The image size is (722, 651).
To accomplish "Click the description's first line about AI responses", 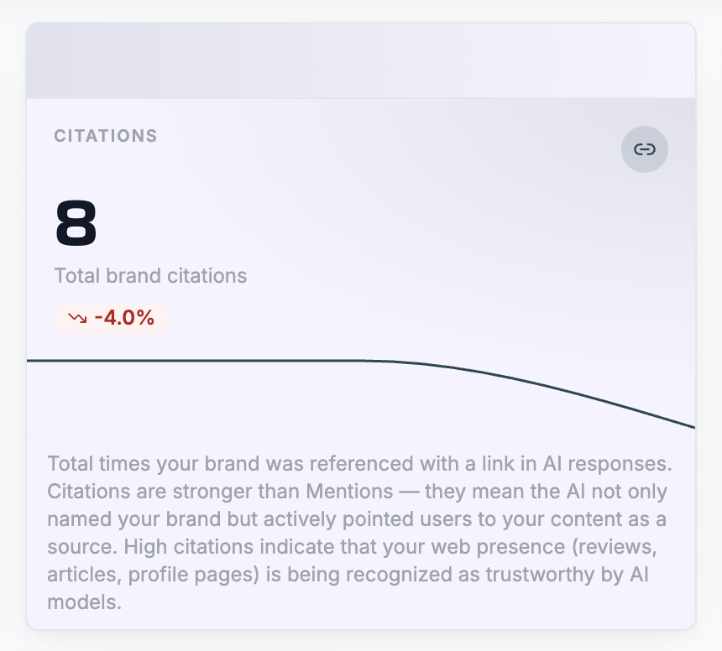I will pos(359,463).
